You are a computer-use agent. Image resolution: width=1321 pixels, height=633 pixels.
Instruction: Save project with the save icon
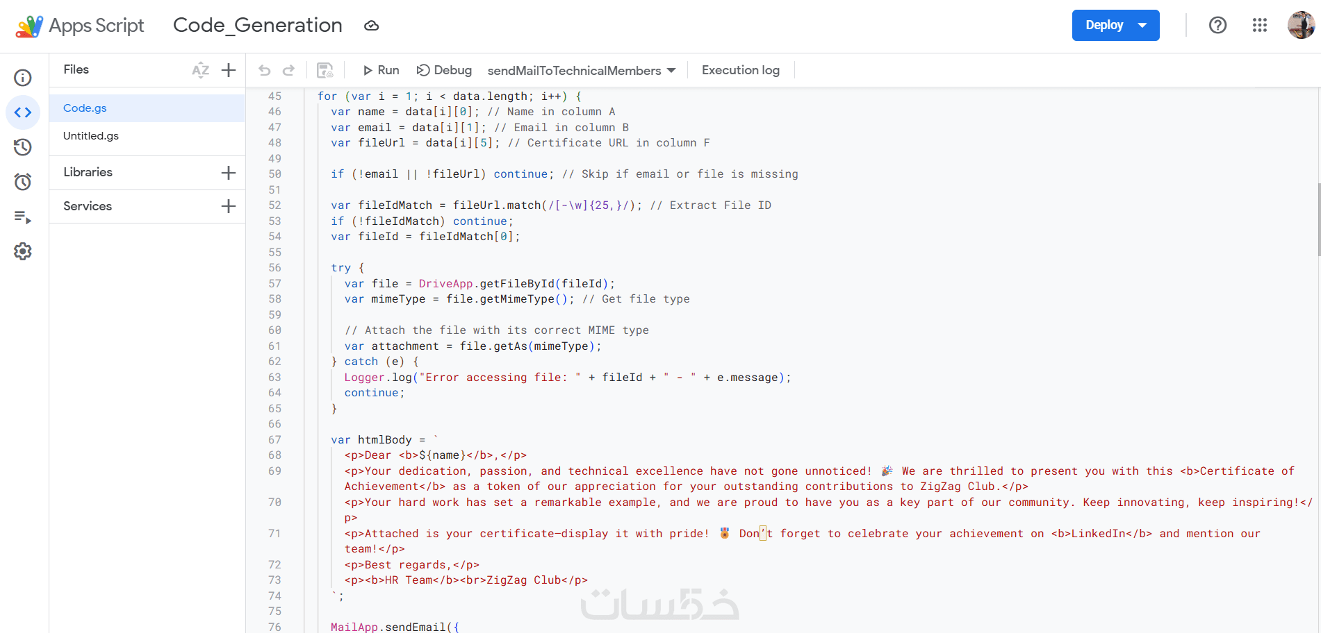point(325,70)
